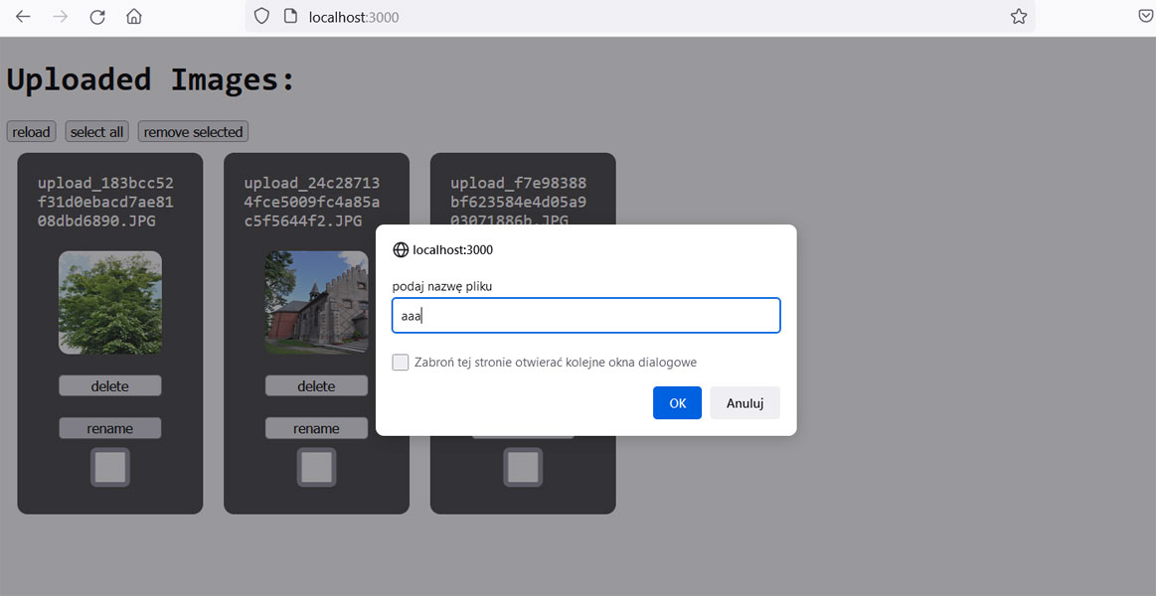
Task: Bookmark this page with the star icon
Action: (1019, 17)
